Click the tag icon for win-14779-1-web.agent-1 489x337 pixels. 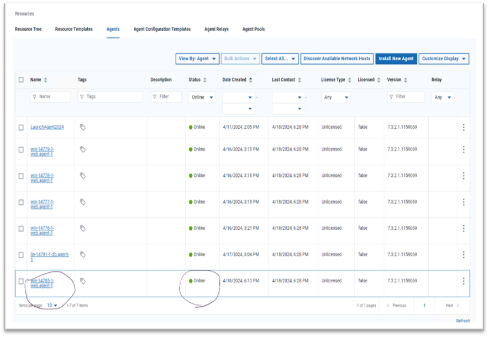tap(82, 149)
